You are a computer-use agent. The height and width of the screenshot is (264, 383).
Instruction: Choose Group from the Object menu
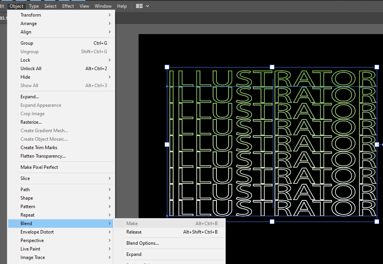point(61,43)
